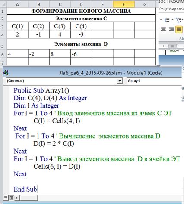
Task: Click the title cell 'ФОРМИРОВАНИЕ НОВОГО МАССИВА'
Action: 81,11
